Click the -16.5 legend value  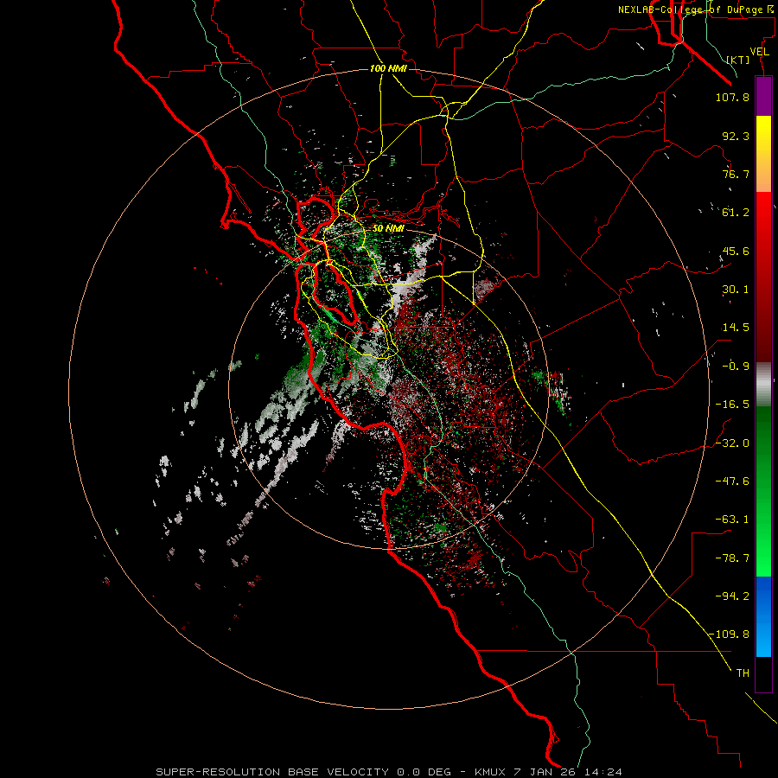click(x=732, y=405)
